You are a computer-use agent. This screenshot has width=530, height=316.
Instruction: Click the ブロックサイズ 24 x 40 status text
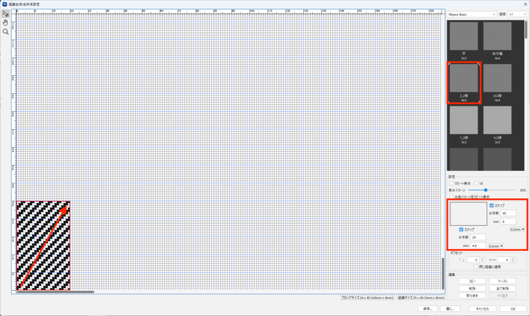(367, 298)
